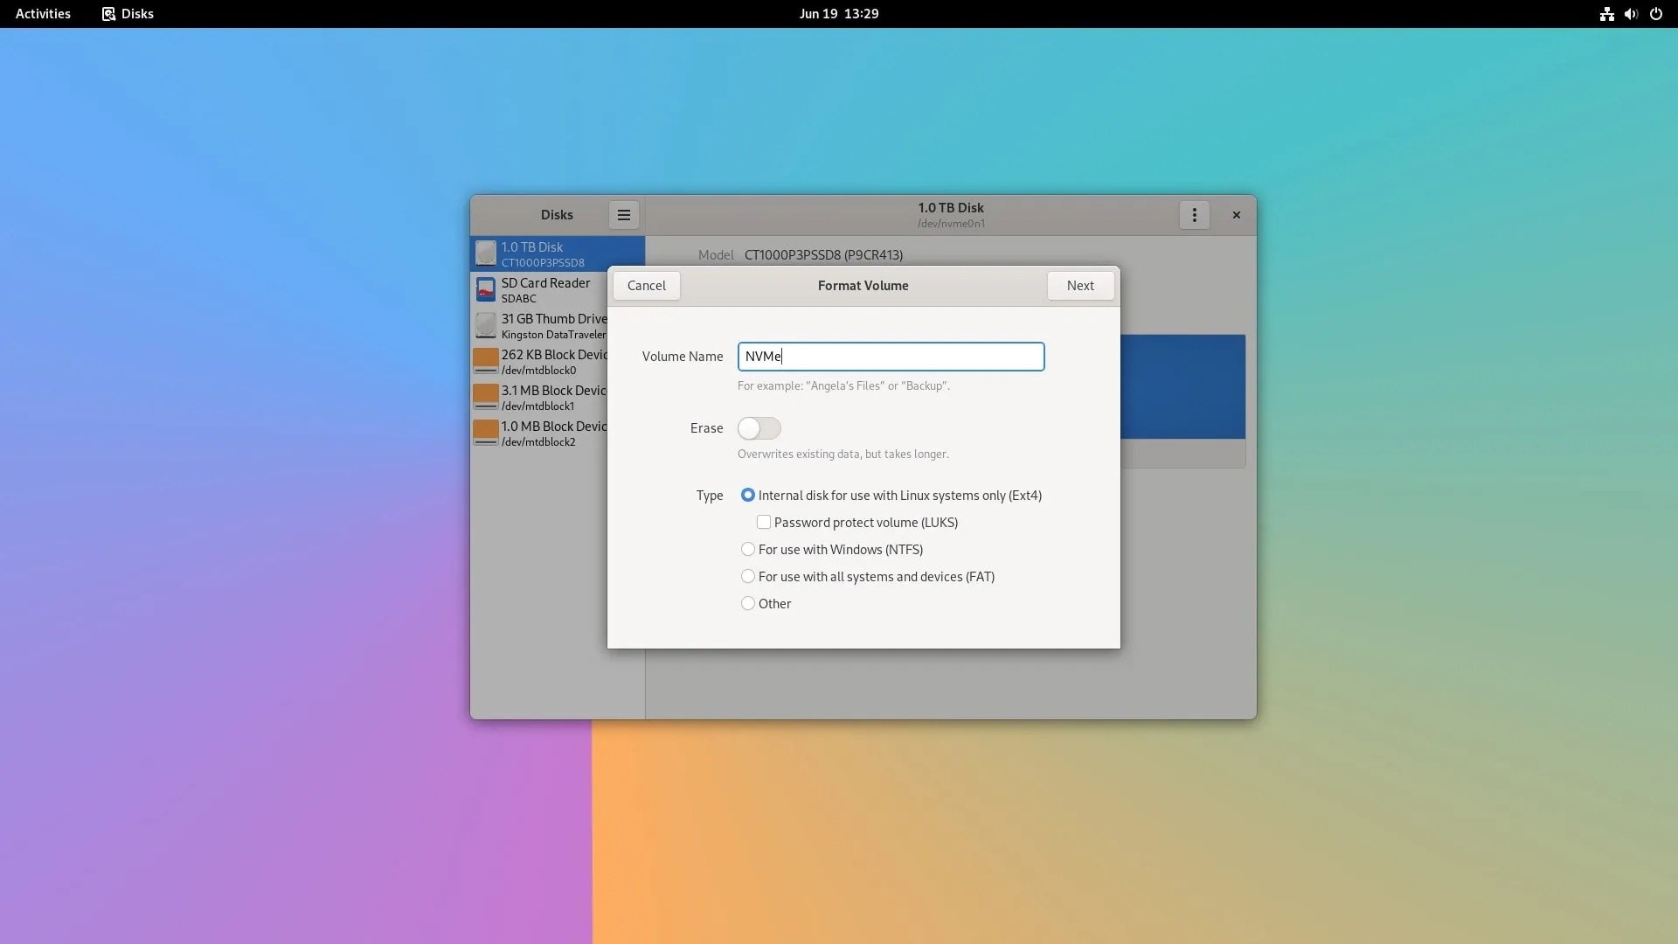Click the volume speaker icon in top bar
1678x944 pixels.
click(1631, 14)
